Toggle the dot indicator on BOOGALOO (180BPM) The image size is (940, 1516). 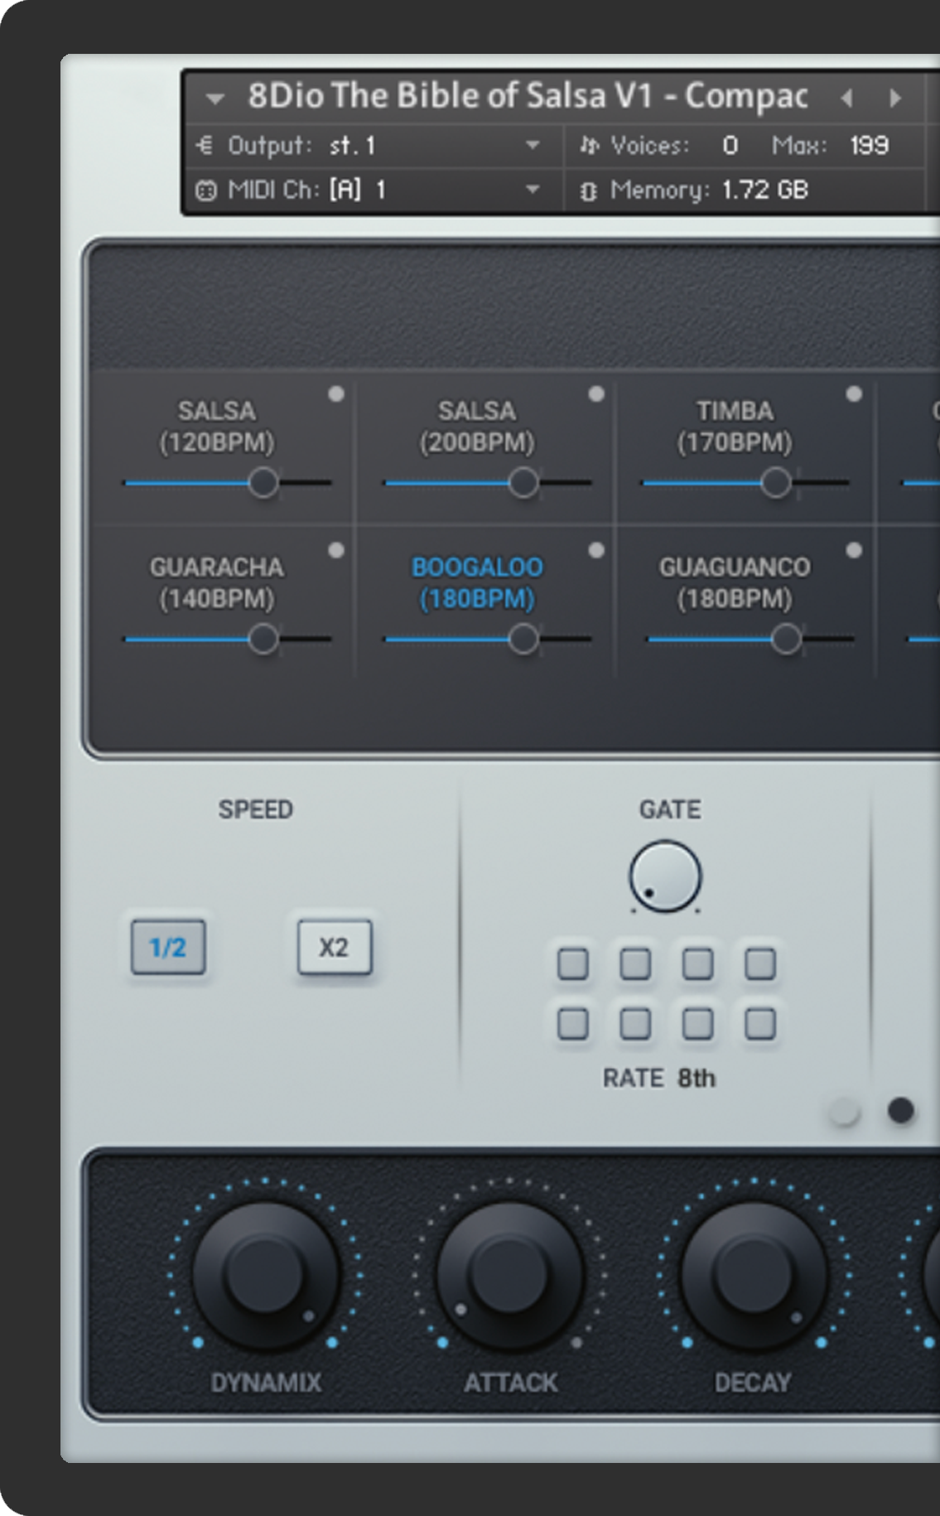[x=596, y=550]
